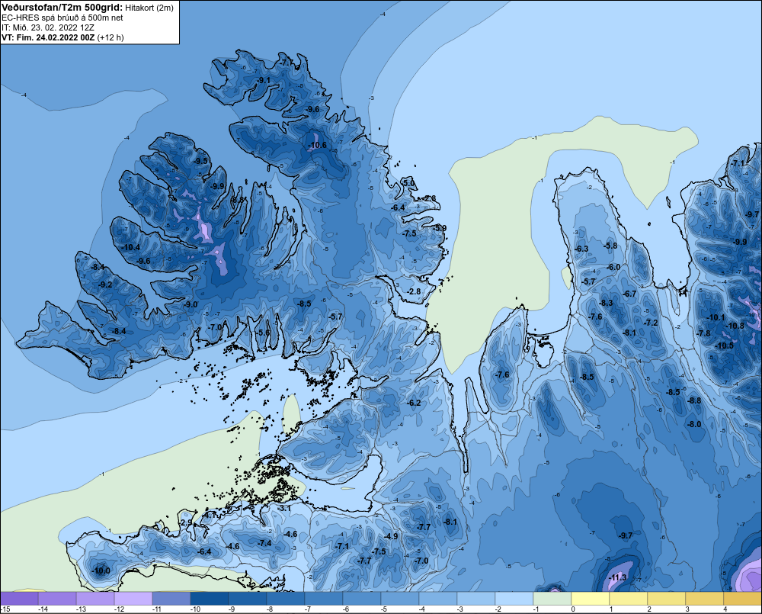
Task: Click the '-8.3' temperature label
Action: [x=606, y=303]
